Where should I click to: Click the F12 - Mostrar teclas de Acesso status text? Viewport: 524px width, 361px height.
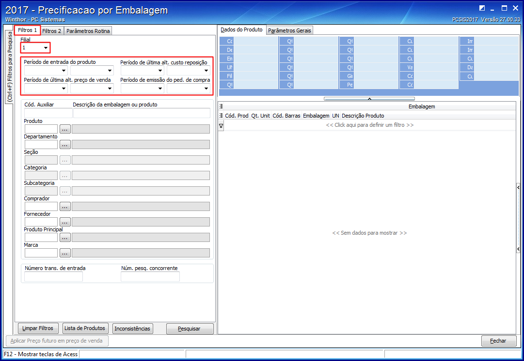41,354
